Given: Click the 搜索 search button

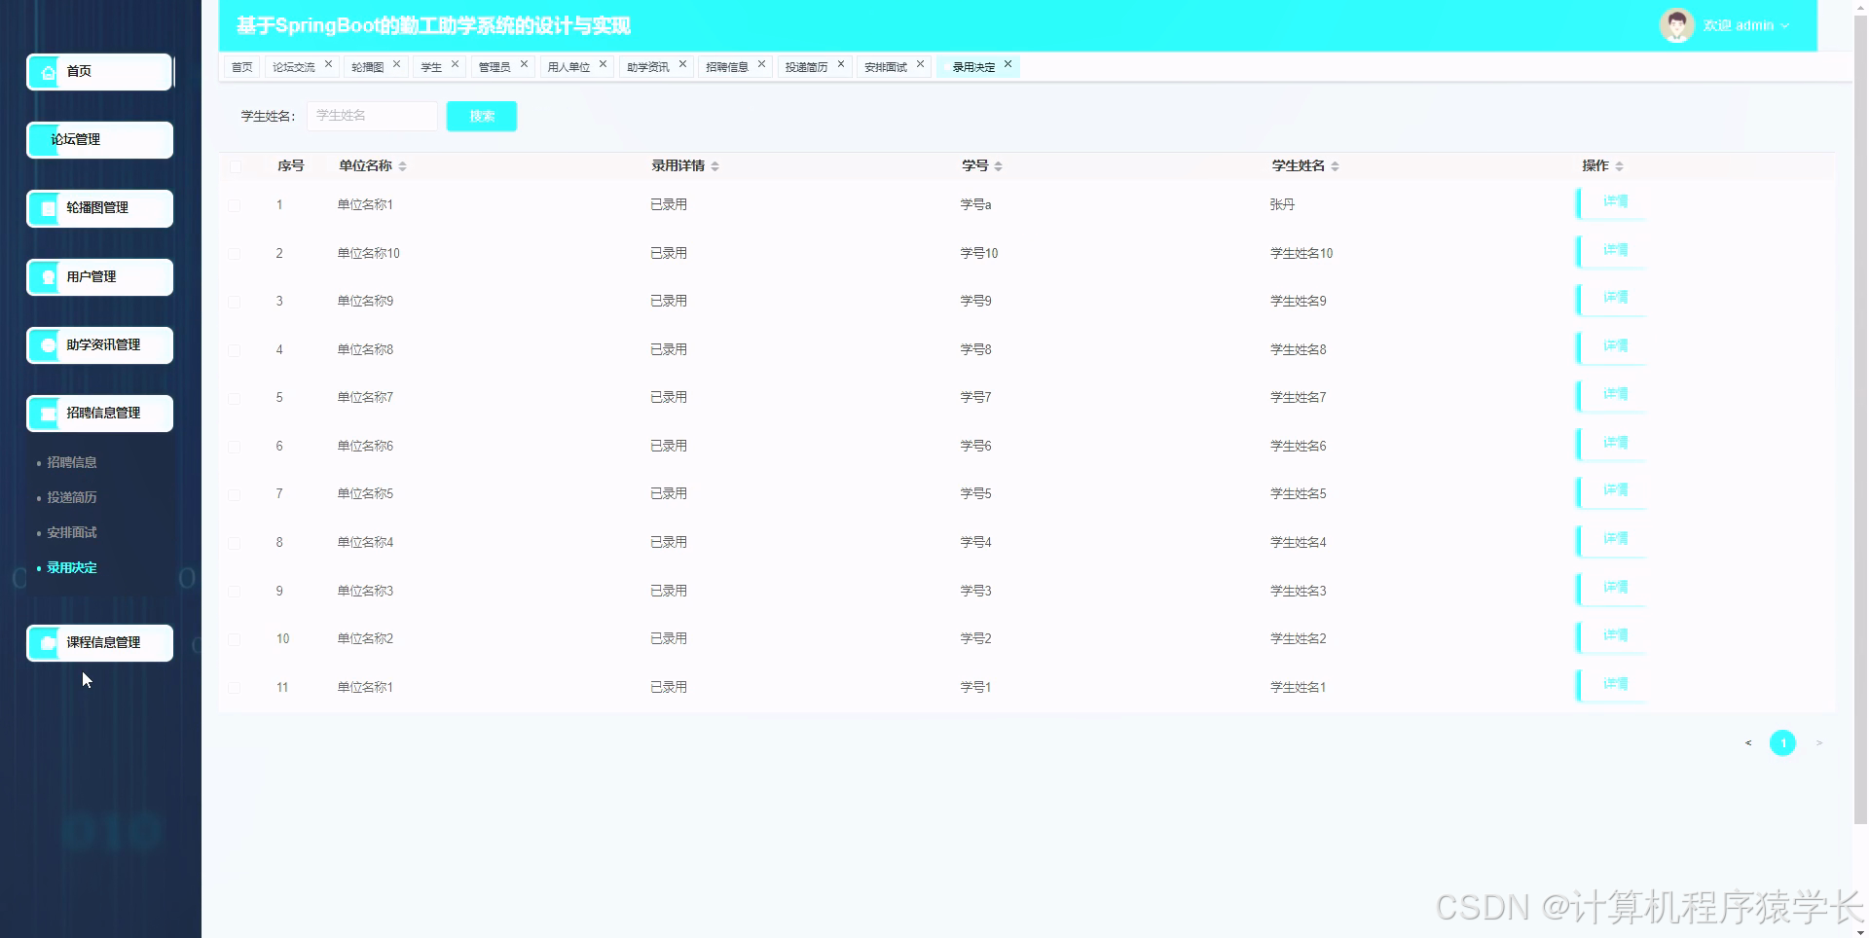Looking at the screenshot, I should click(x=482, y=116).
